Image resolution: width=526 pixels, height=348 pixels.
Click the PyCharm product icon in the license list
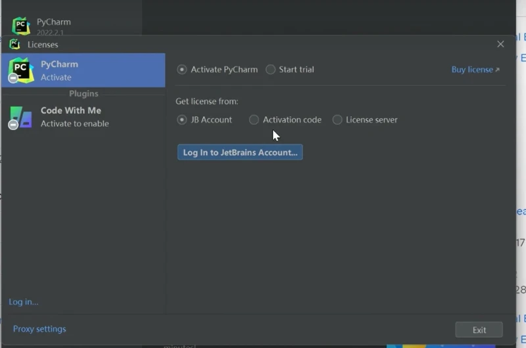click(x=21, y=70)
